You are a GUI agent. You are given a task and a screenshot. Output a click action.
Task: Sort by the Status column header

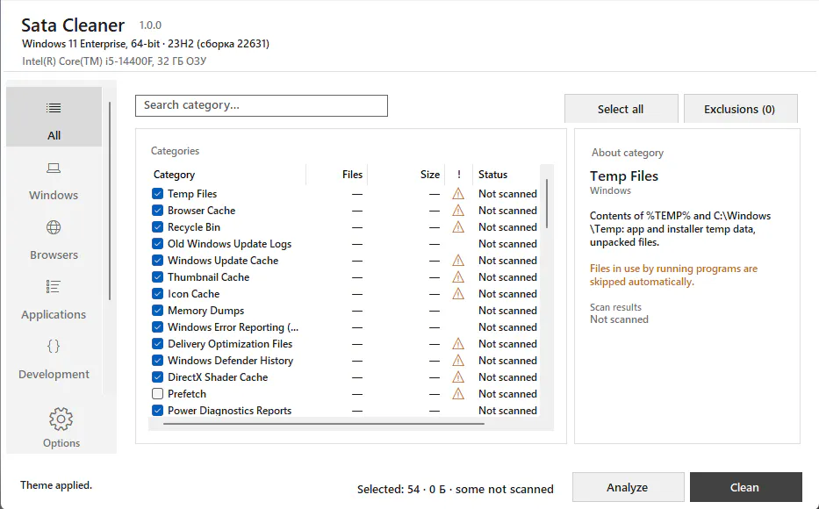tap(506, 175)
